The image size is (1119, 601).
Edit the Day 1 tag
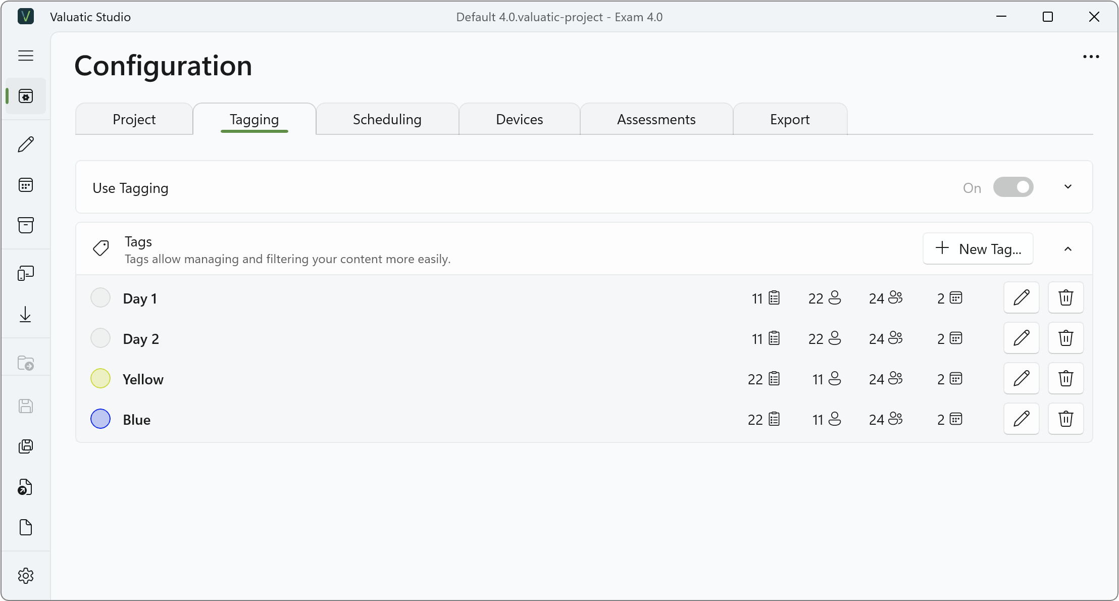tap(1022, 297)
